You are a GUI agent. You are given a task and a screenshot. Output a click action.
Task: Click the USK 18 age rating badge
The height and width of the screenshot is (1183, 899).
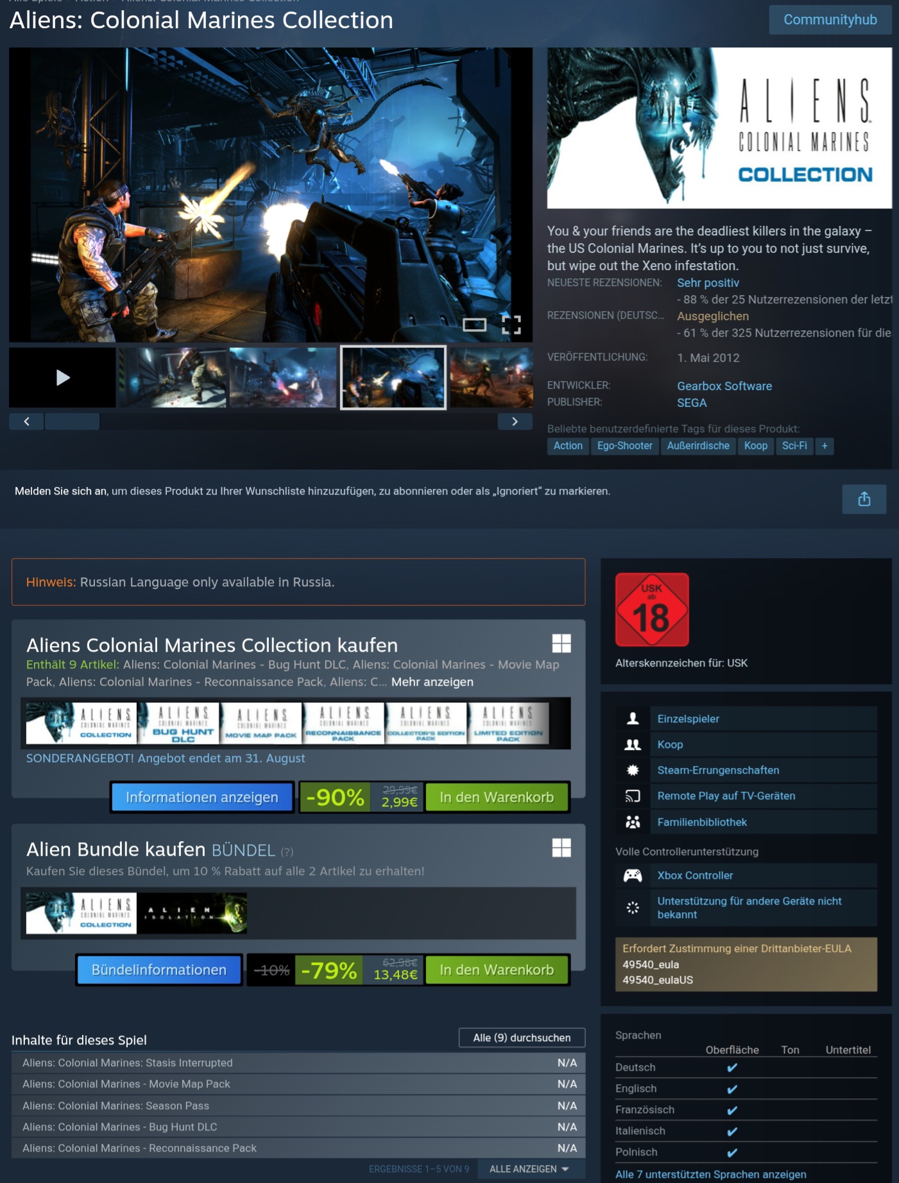click(x=652, y=609)
